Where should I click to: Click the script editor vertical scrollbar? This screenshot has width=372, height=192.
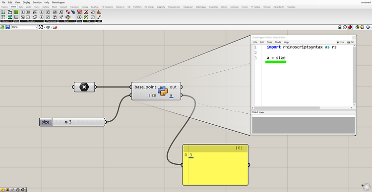click(x=355, y=75)
